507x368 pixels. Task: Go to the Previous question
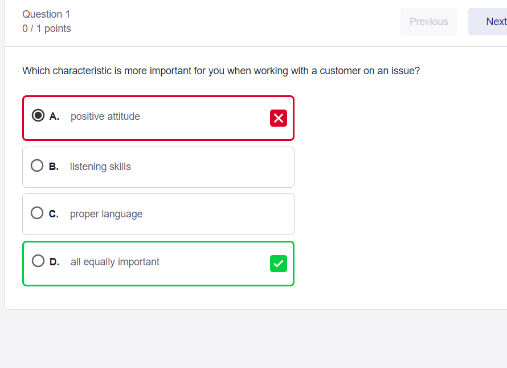tap(429, 22)
